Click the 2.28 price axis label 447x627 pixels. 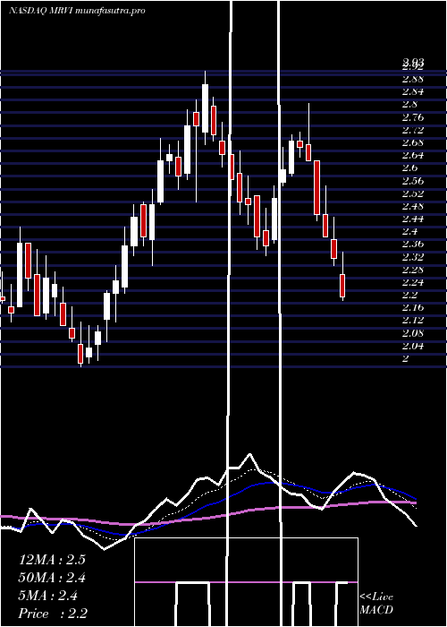413,270
